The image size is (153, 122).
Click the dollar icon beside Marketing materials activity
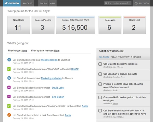(x=9, y=78)
